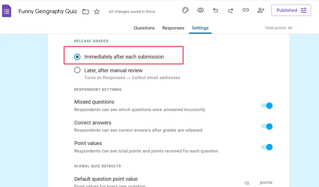Open the Google Forms home icon
The image size is (319, 187).
point(7,11)
